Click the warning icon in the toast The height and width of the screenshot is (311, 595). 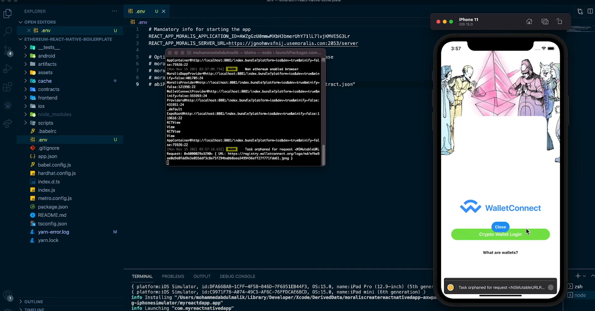(x=450, y=287)
